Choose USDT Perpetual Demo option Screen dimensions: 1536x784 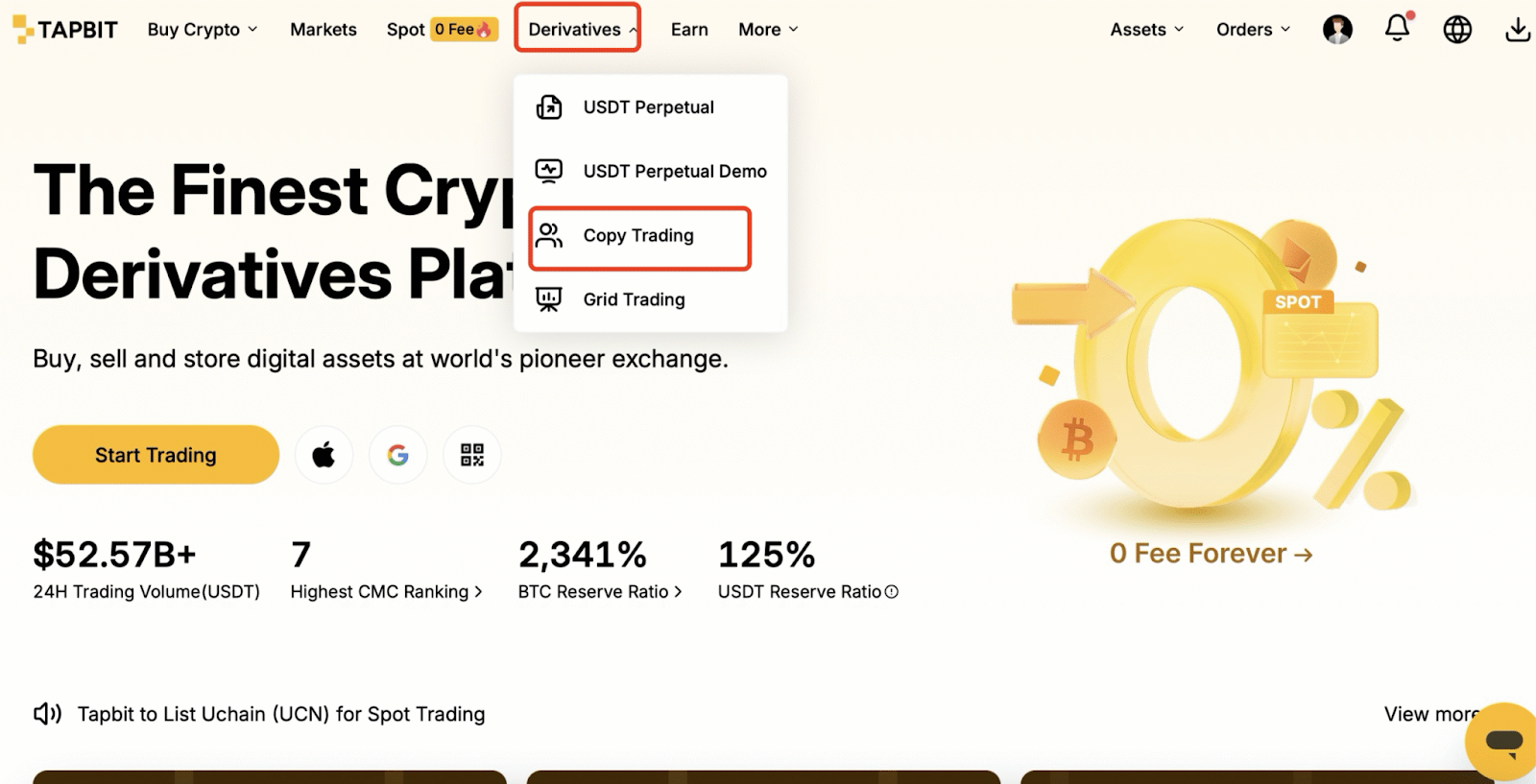coord(674,172)
